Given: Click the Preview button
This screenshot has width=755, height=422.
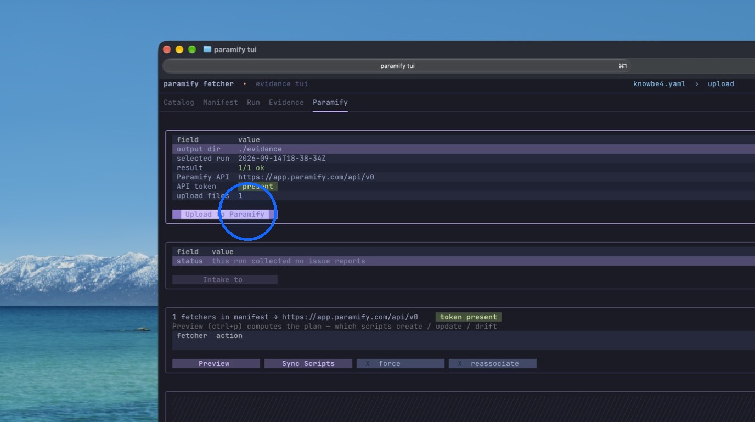Looking at the screenshot, I should [216, 364].
